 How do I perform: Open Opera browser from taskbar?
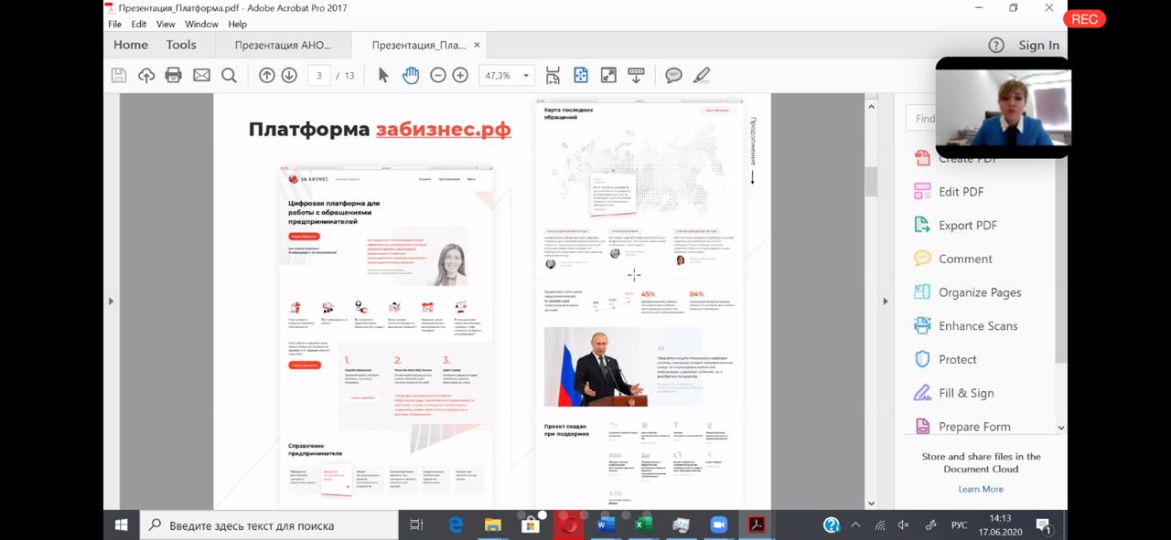(568, 525)
